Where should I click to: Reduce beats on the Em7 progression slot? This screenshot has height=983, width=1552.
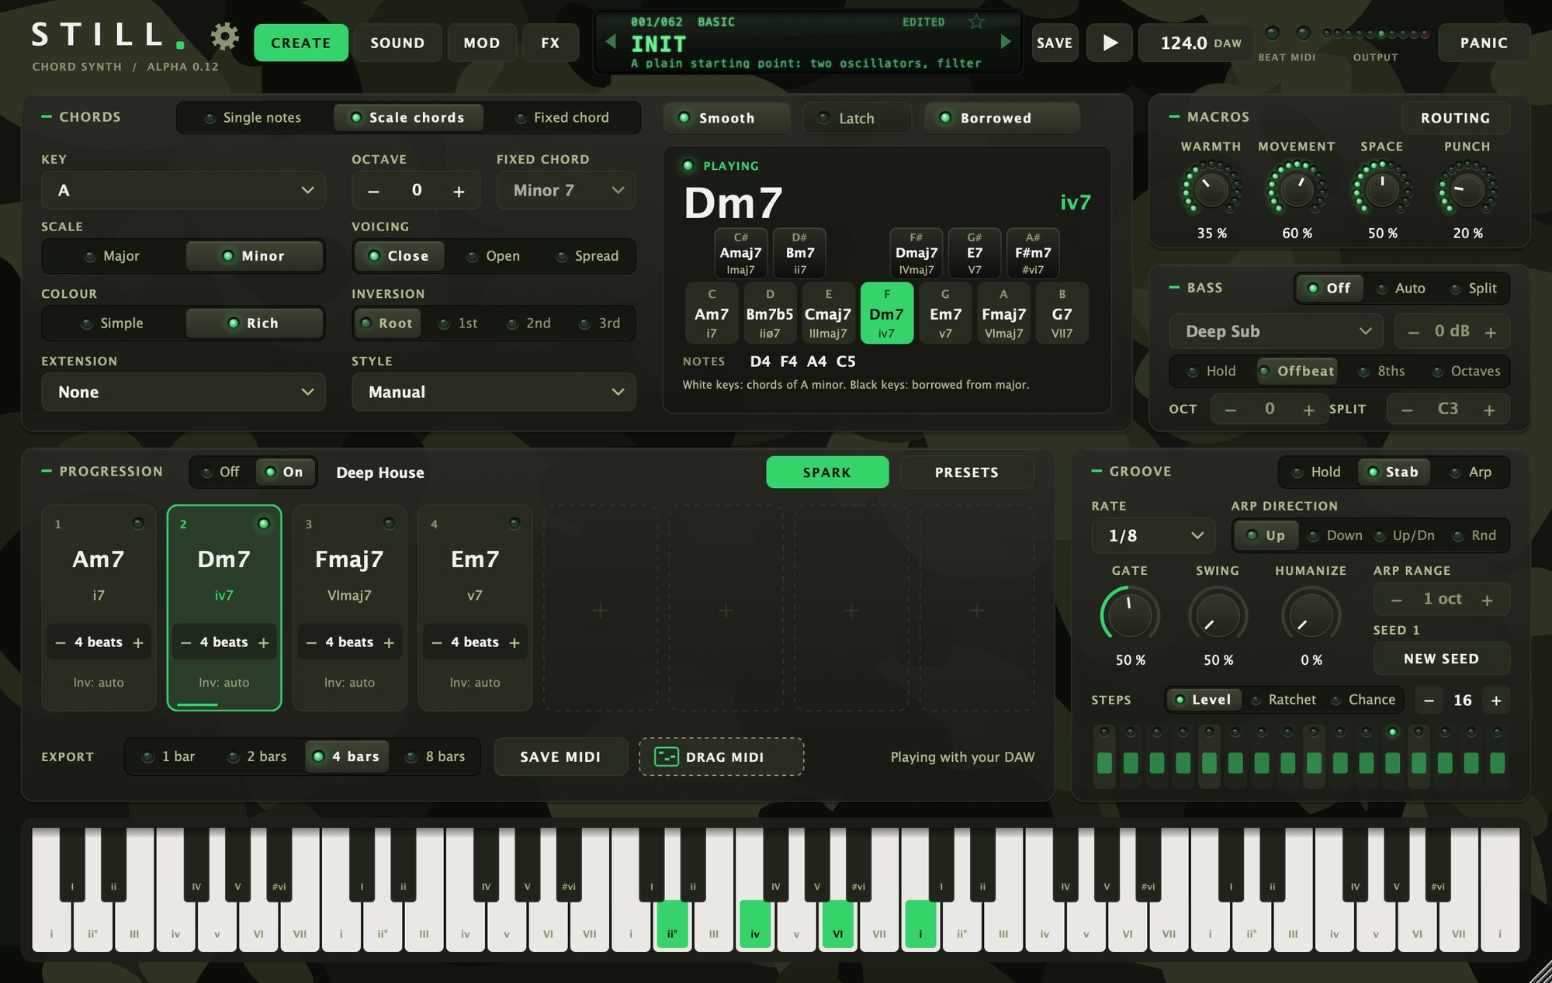coord(436,642)
